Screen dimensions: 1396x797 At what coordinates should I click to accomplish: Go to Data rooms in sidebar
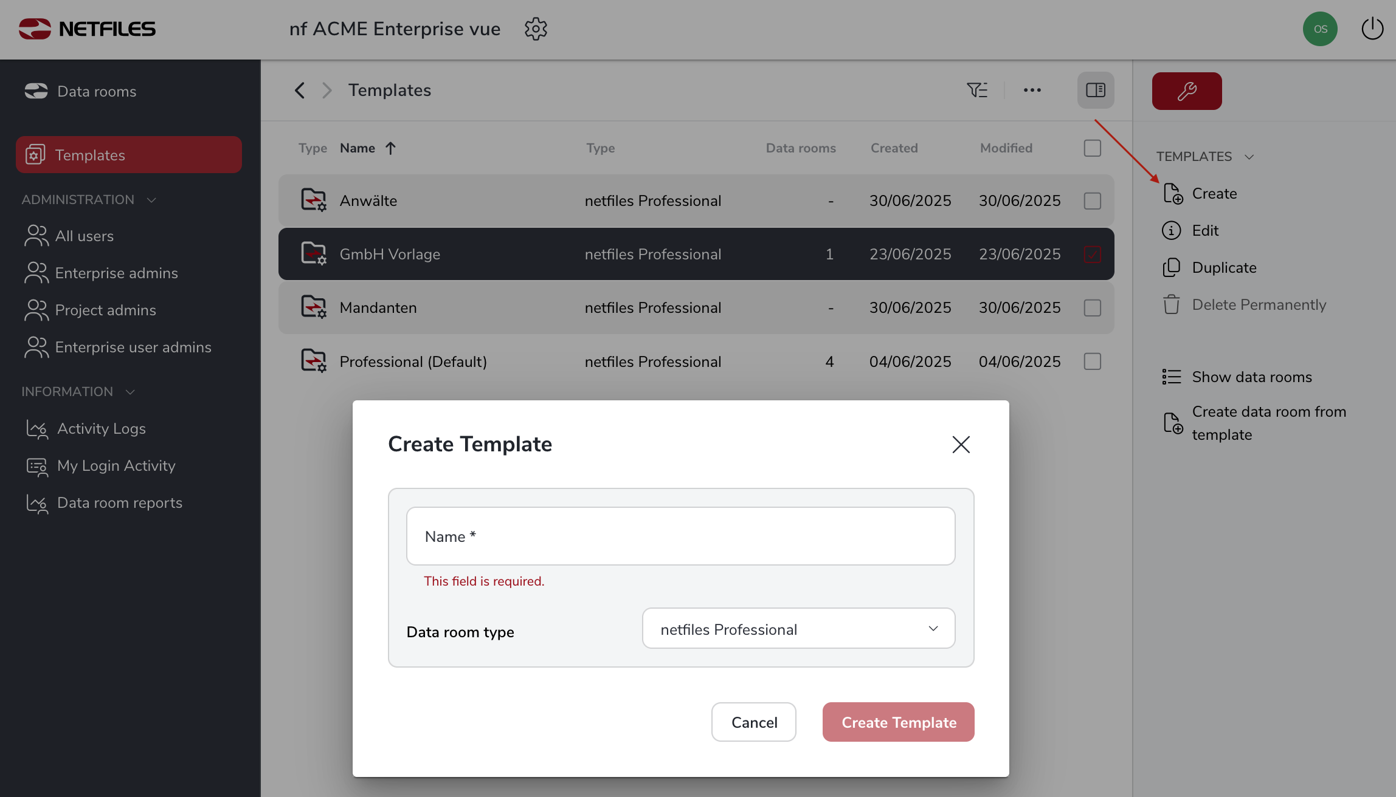96,91
